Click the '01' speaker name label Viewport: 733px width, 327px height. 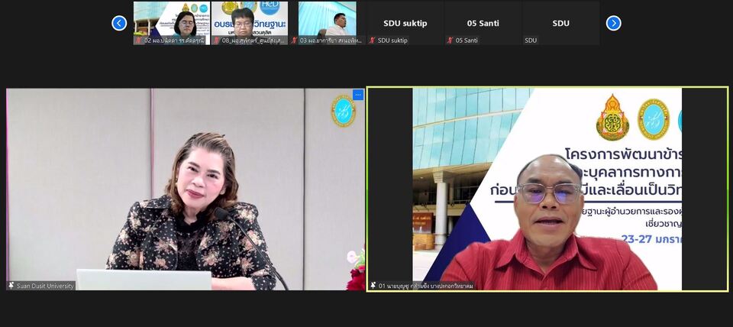pos(425,286)
